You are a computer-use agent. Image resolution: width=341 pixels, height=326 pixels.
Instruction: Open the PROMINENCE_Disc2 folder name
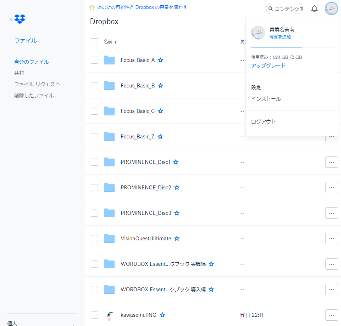pyautogui.click(x=146, y=187)
